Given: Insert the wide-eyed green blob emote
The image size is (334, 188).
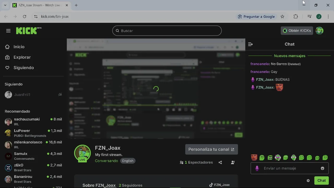Looking at the screenshot, I should pos(262,157).
